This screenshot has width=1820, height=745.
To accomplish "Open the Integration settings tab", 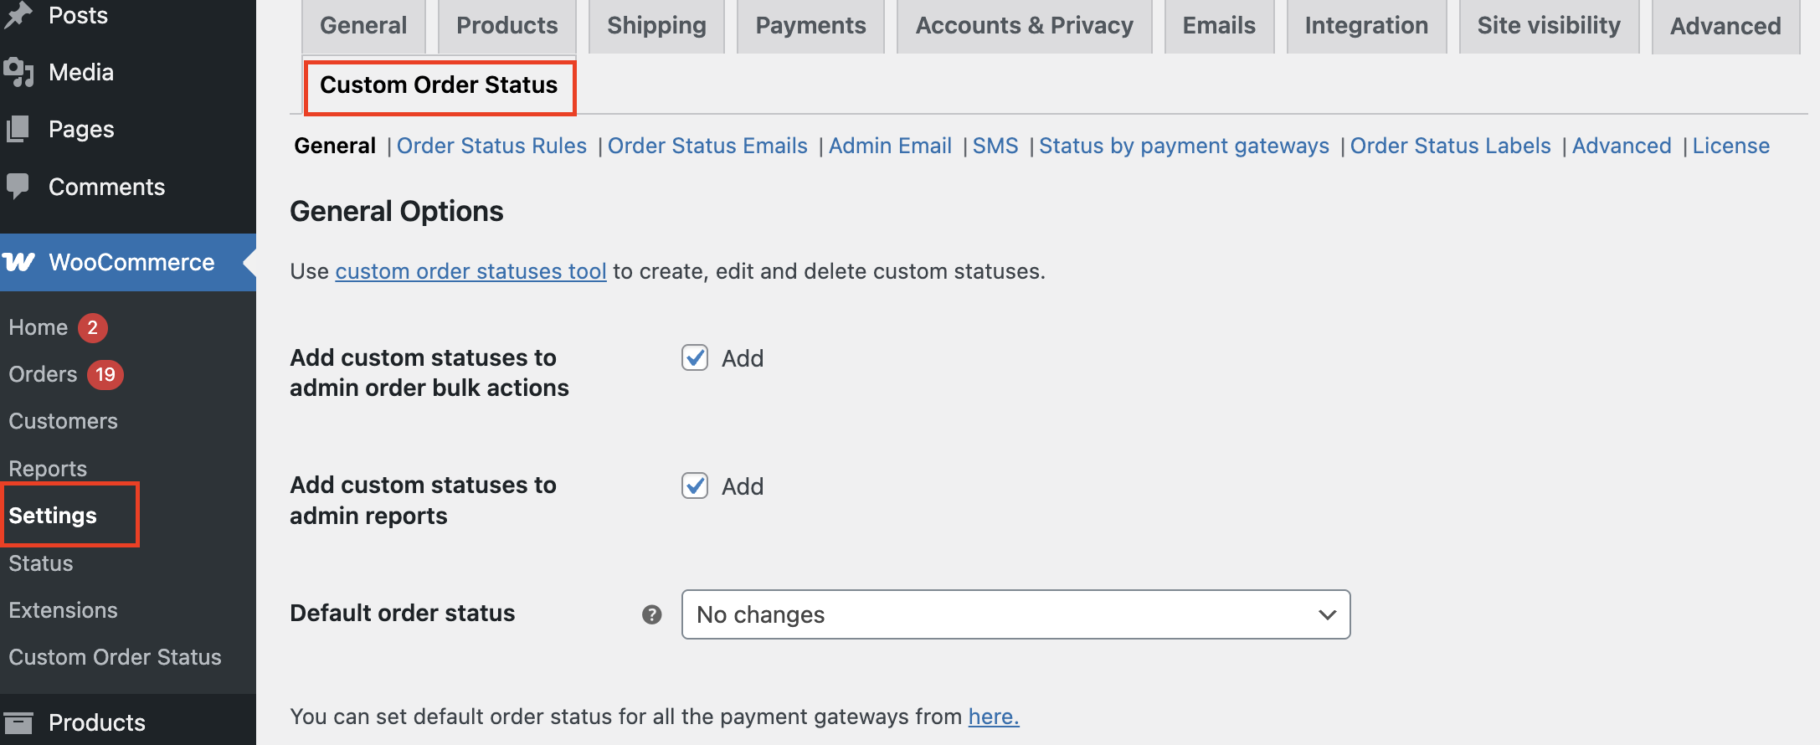I will (1366, 26).
